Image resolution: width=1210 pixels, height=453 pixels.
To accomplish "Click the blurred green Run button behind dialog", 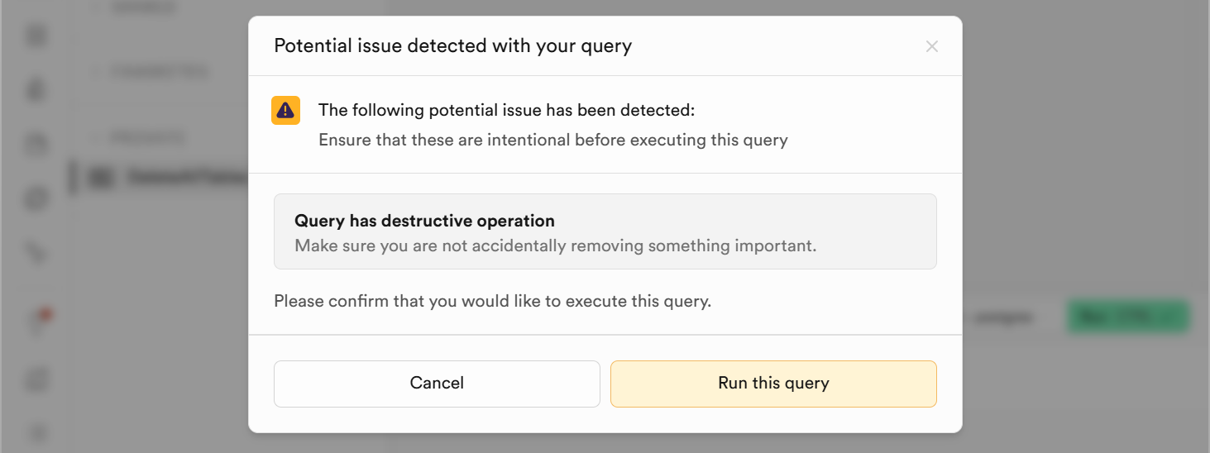I will point(1128,317).
